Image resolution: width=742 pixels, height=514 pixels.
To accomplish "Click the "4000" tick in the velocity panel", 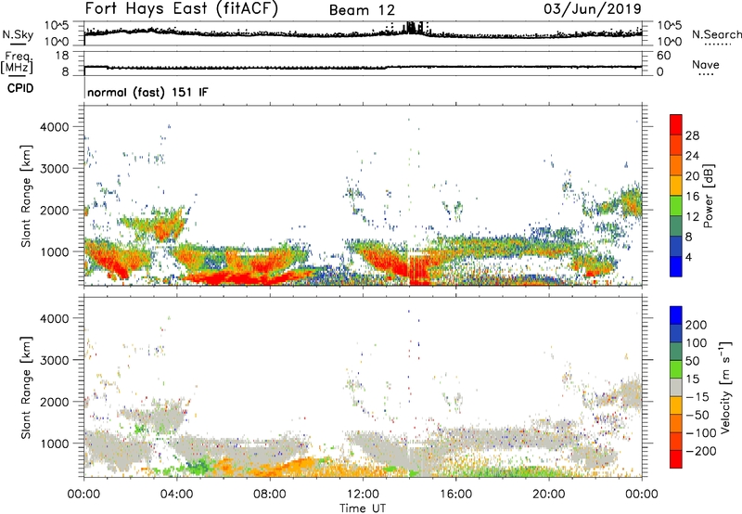I will point(54,318).
